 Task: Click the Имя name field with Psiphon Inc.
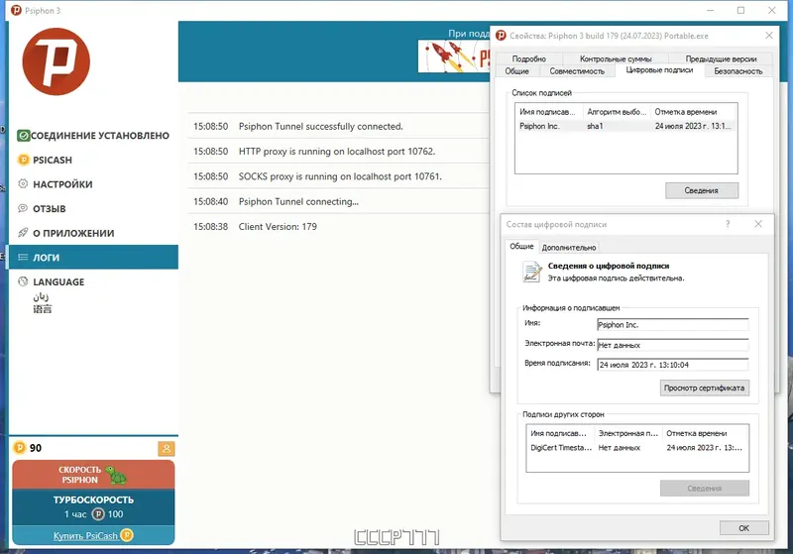673,324
